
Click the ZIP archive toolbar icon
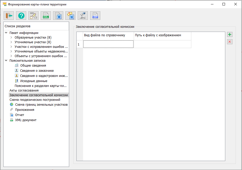tap(95, 16)
